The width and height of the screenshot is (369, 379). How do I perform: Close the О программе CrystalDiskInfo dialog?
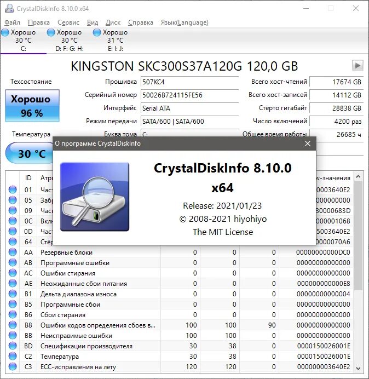pyautogui.click(x=308, y=143)
